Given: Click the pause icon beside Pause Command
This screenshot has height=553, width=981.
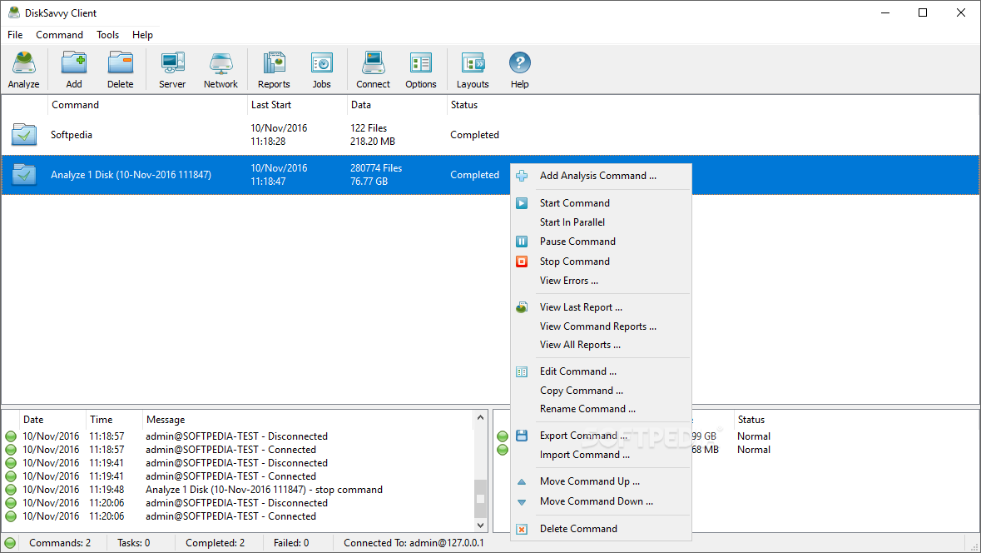Looking at the screenshot, I should click(x=522, y=242).
